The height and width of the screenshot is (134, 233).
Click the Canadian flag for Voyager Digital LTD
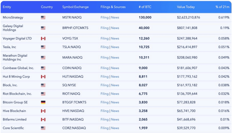[x=43, y=38]
